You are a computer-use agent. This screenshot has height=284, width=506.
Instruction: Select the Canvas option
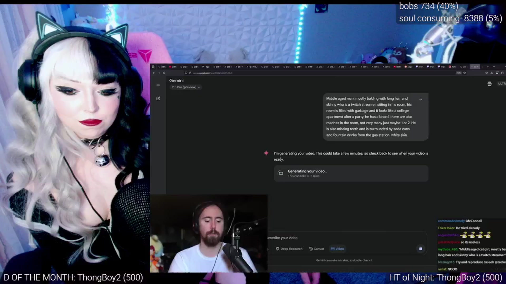tap(317, 249)
